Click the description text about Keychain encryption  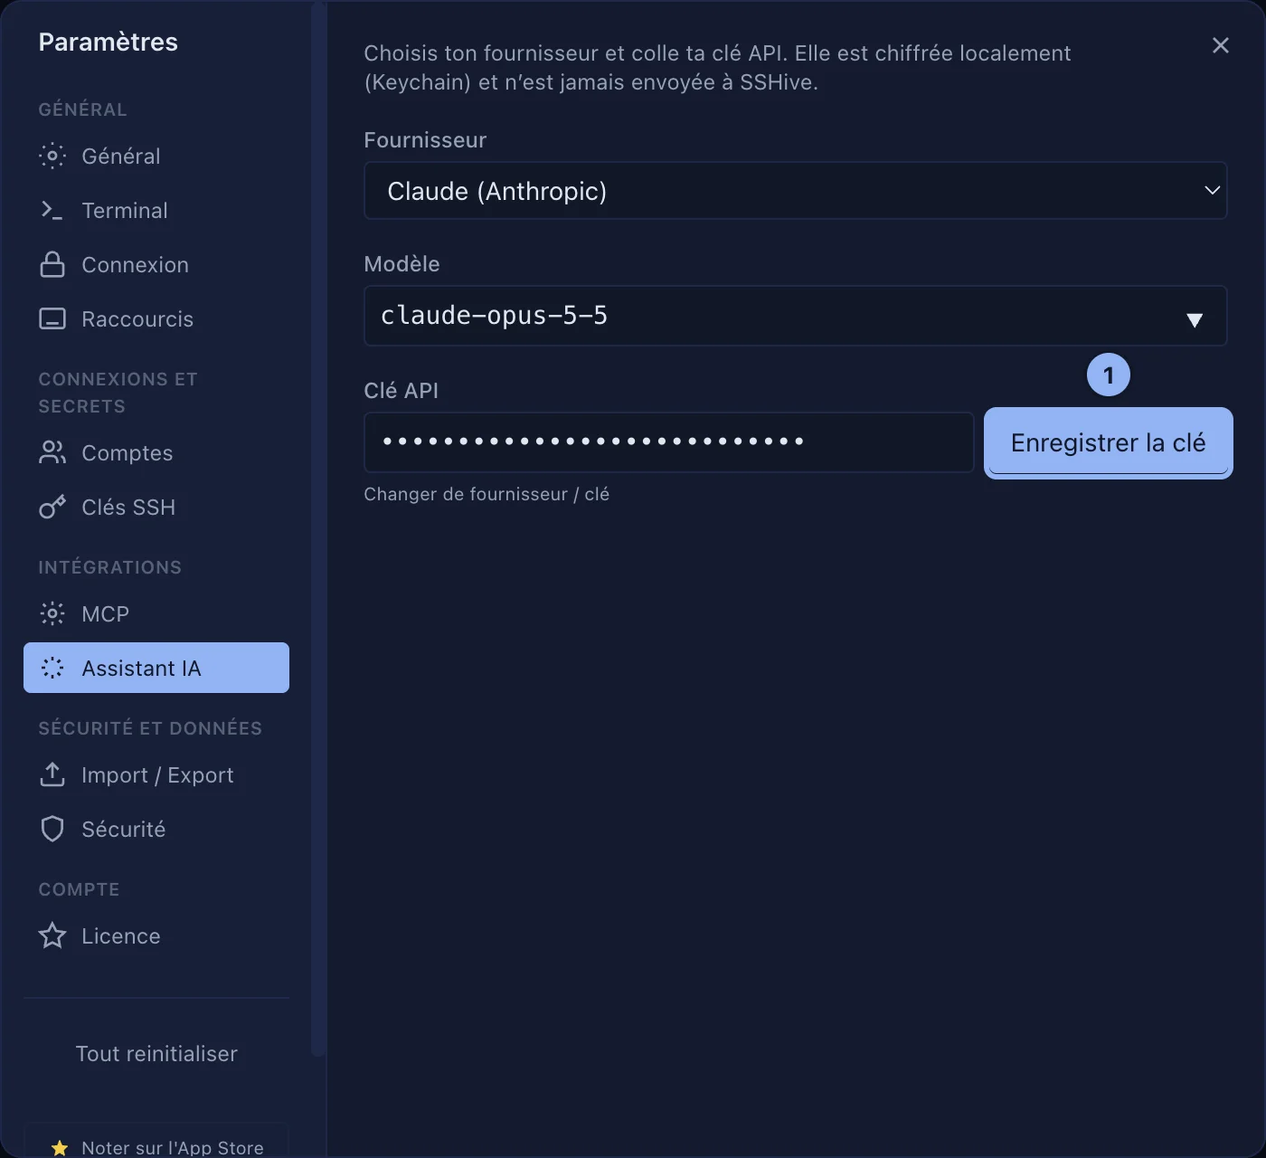(x=717, y=68)
